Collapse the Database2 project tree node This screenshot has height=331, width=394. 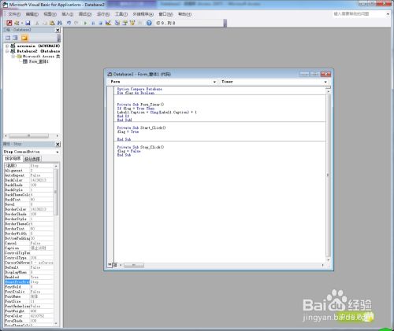point(7,51)
